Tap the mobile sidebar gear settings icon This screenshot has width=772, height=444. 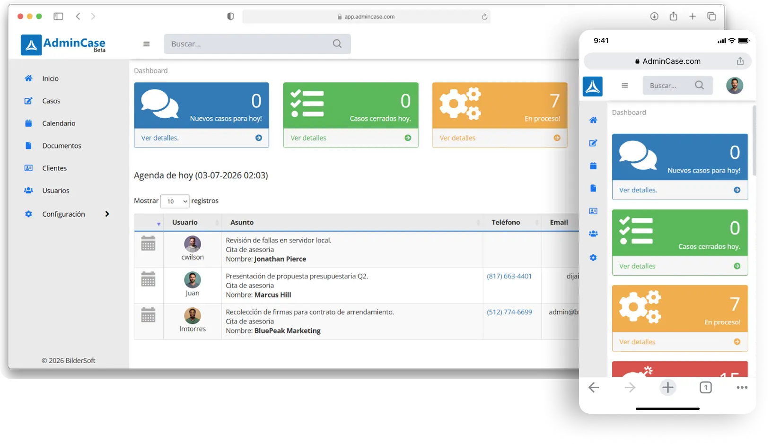point(593,258)
